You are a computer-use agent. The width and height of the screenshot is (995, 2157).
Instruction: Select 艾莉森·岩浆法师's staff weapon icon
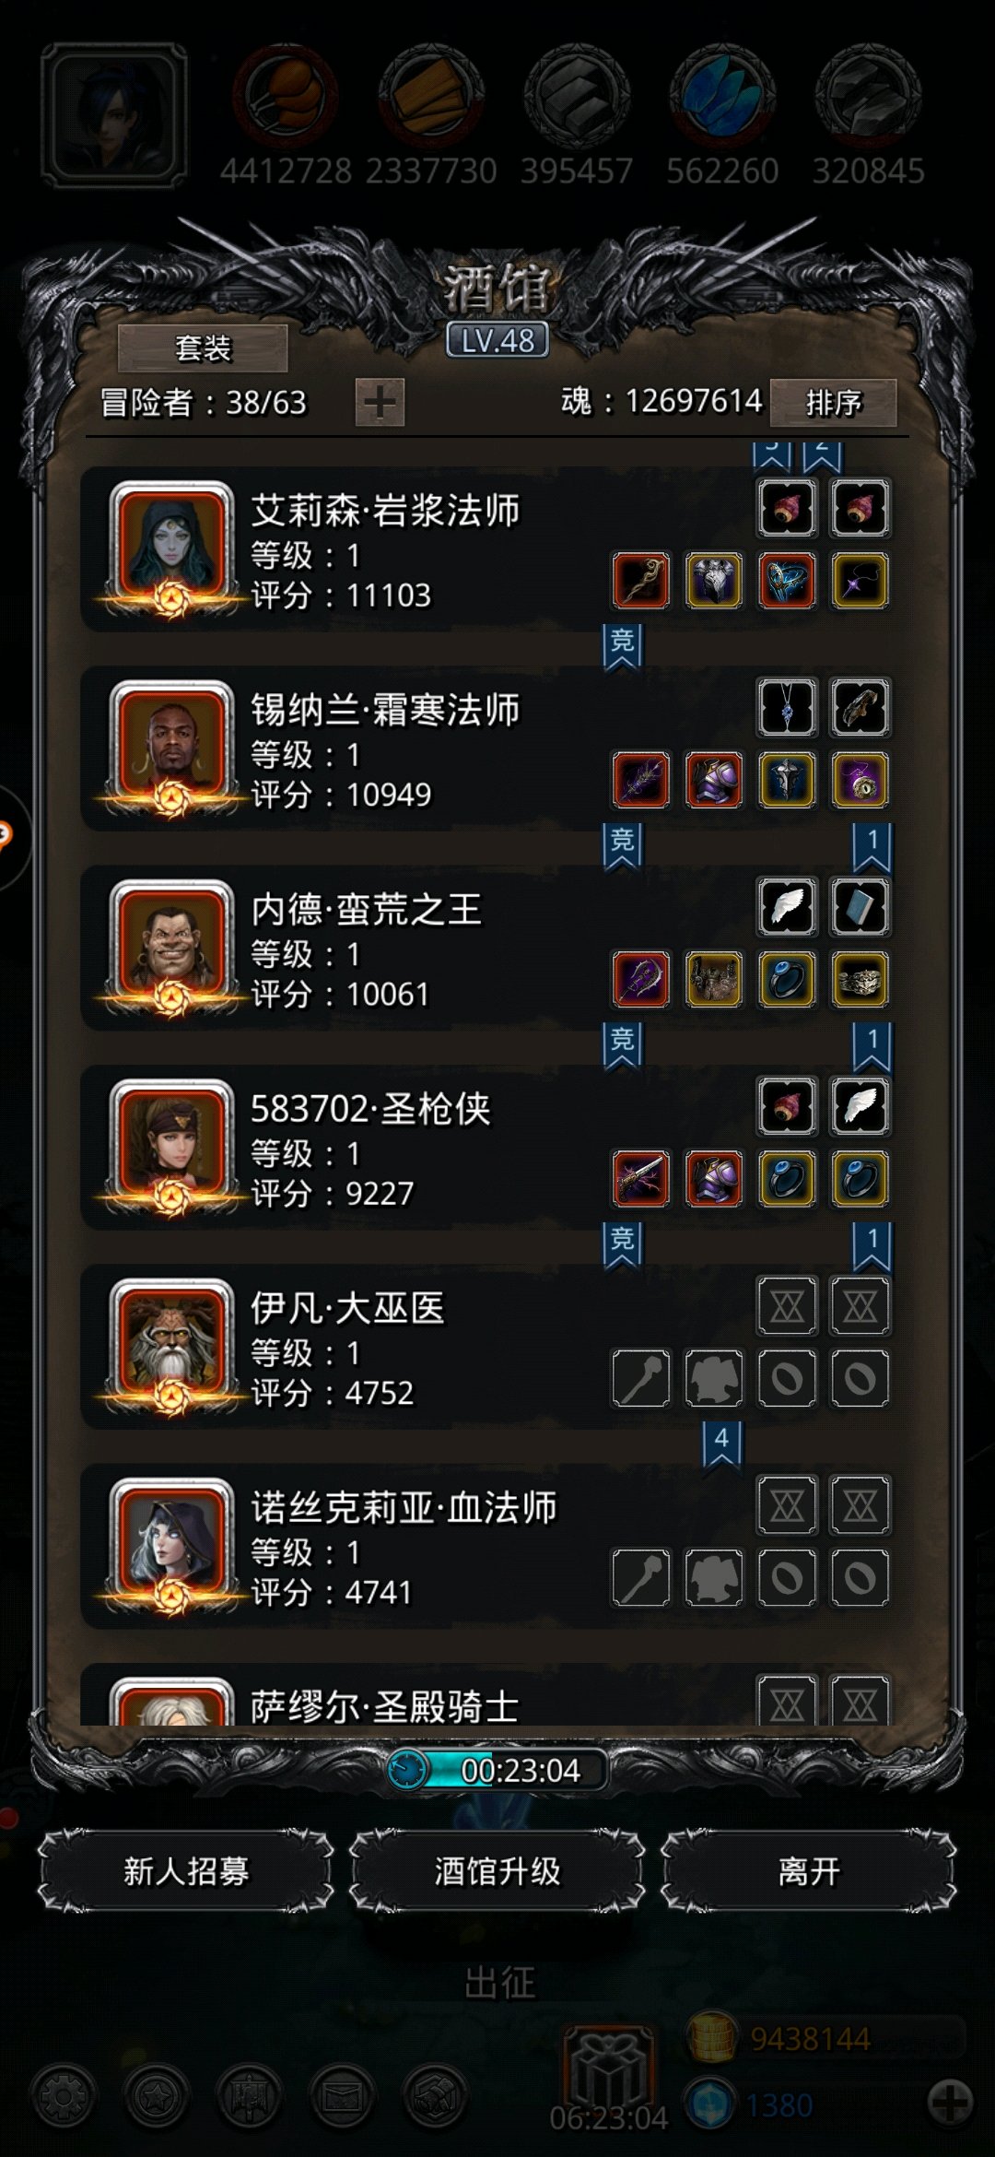(641, 581)
